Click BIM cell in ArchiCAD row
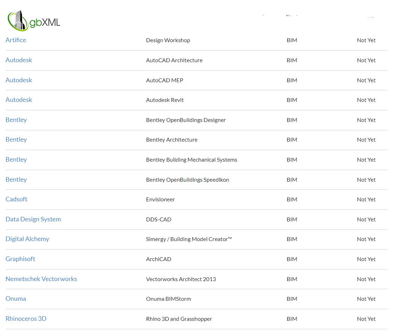419x331 pixels. coord(292,259)
